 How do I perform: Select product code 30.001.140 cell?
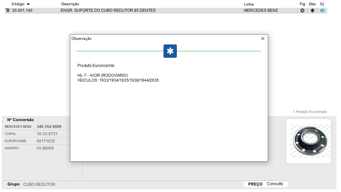point(22,10)
